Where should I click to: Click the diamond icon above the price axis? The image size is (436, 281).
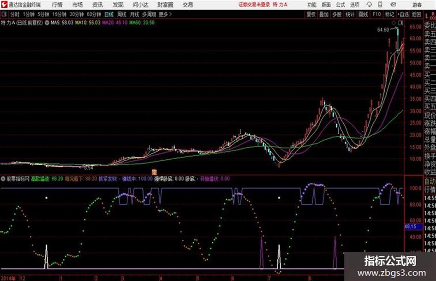coord(394,23)
